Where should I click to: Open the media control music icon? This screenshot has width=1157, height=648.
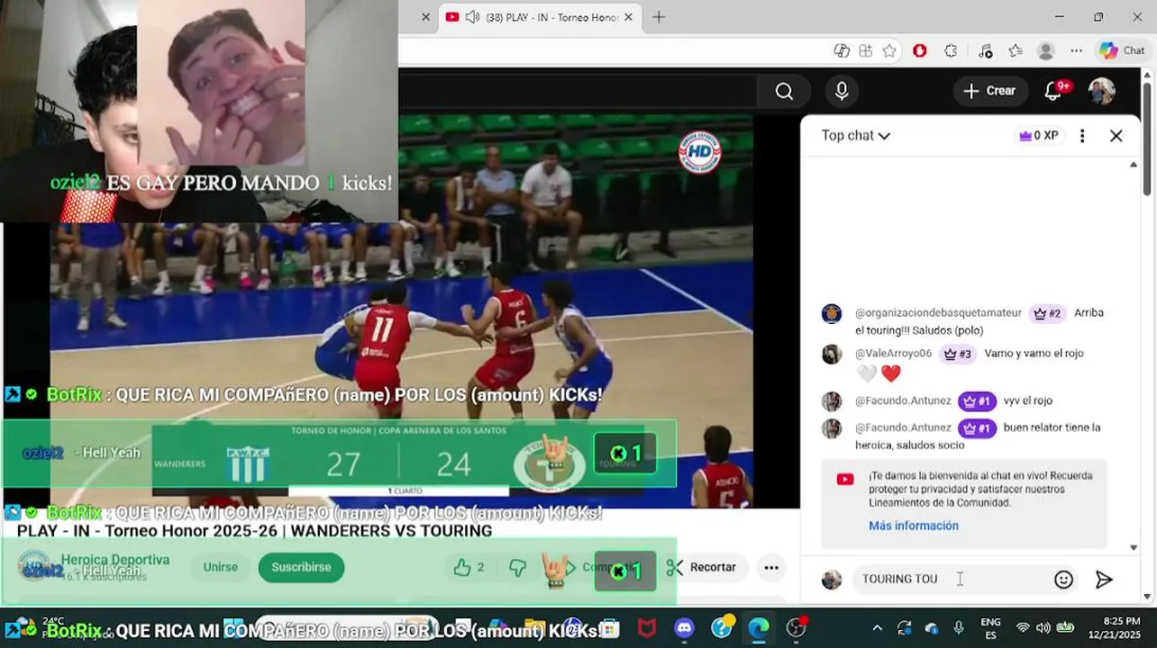click(985, 51)
